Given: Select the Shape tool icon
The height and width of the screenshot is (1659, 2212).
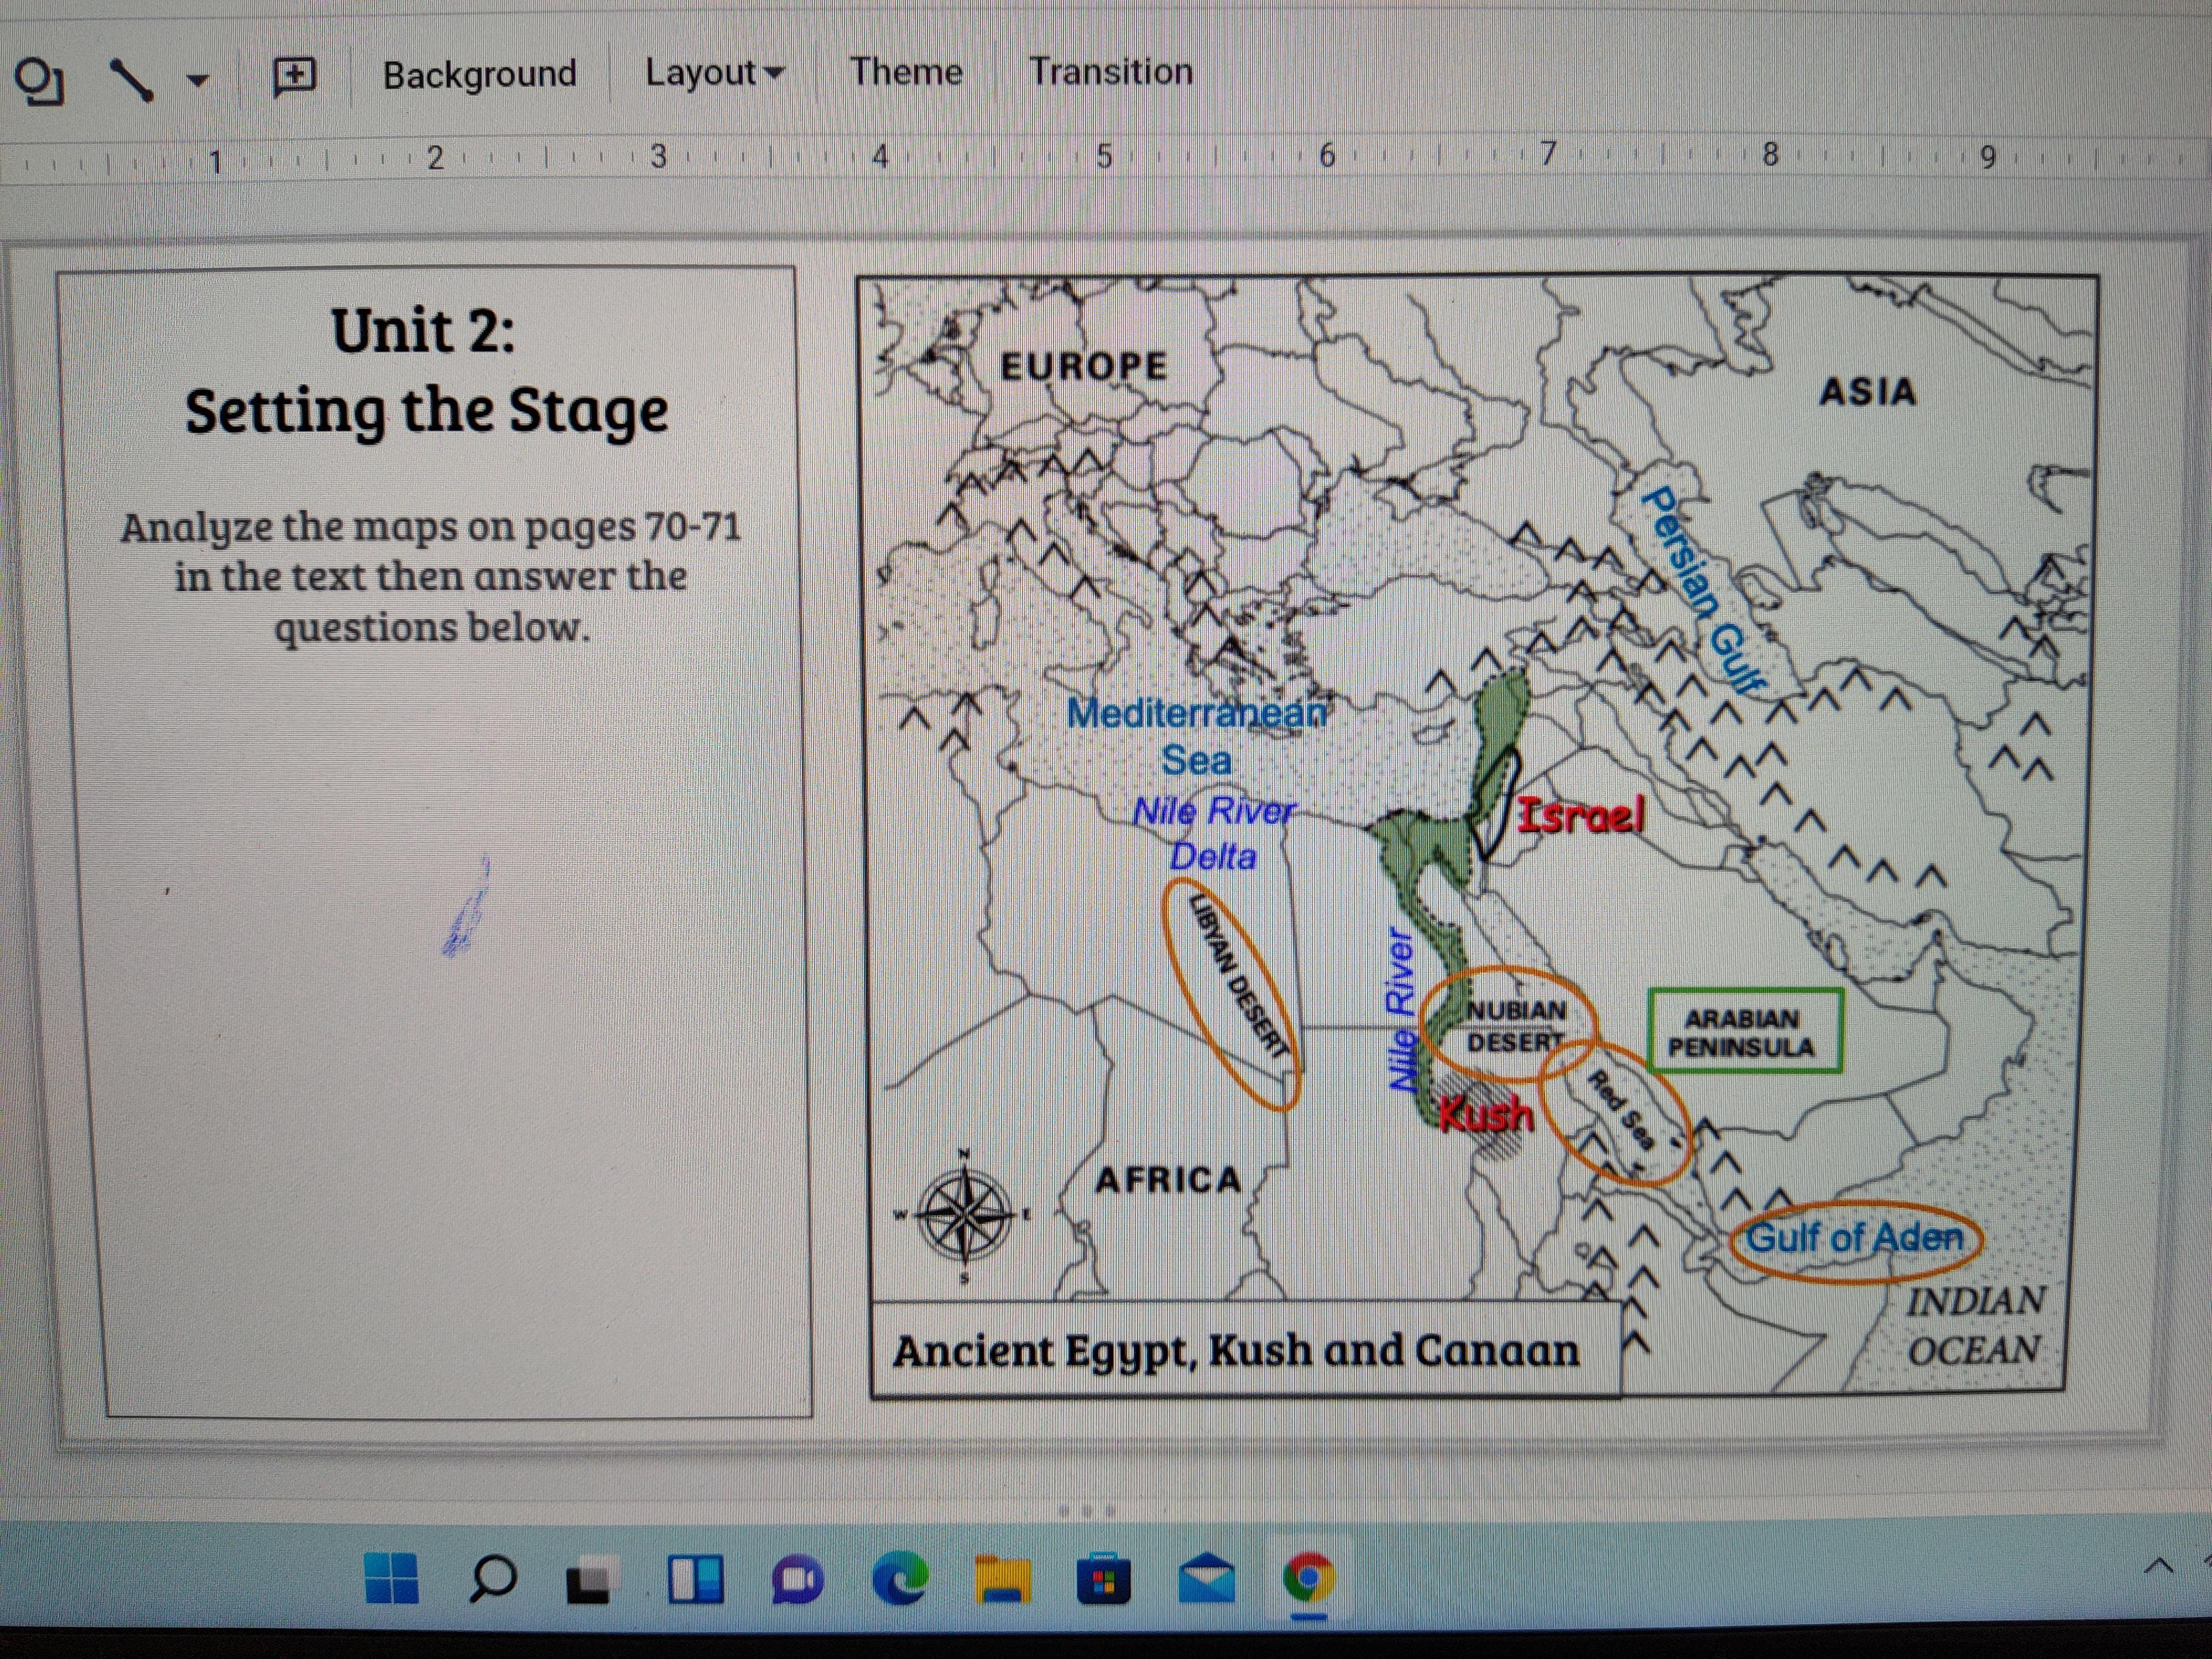Looking at the screenshot, I should pyautogui.click(x=41, y=82).
